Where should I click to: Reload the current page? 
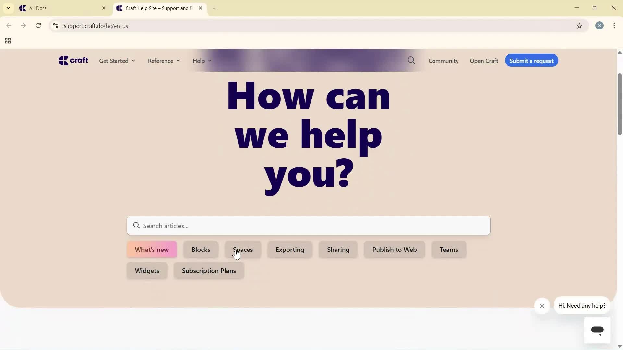pyautogui.click(x=38, y=26)
